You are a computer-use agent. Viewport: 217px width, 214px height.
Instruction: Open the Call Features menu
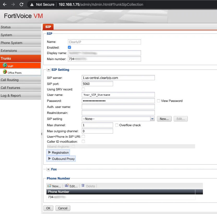20,88
